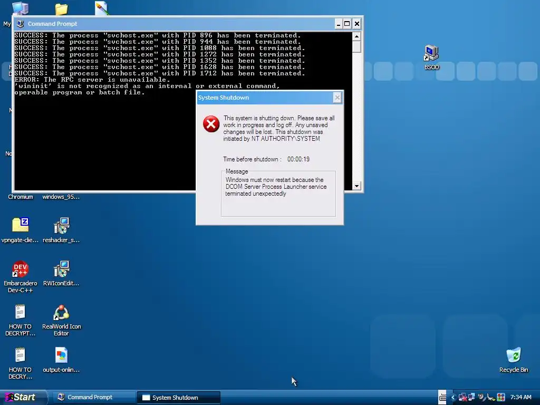Select the RWIconEdit... installer icon

click(61, 268)
